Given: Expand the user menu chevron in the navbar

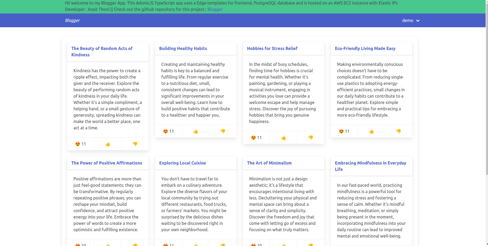Looking at the screenshot, I should click(x=418, y=20).
